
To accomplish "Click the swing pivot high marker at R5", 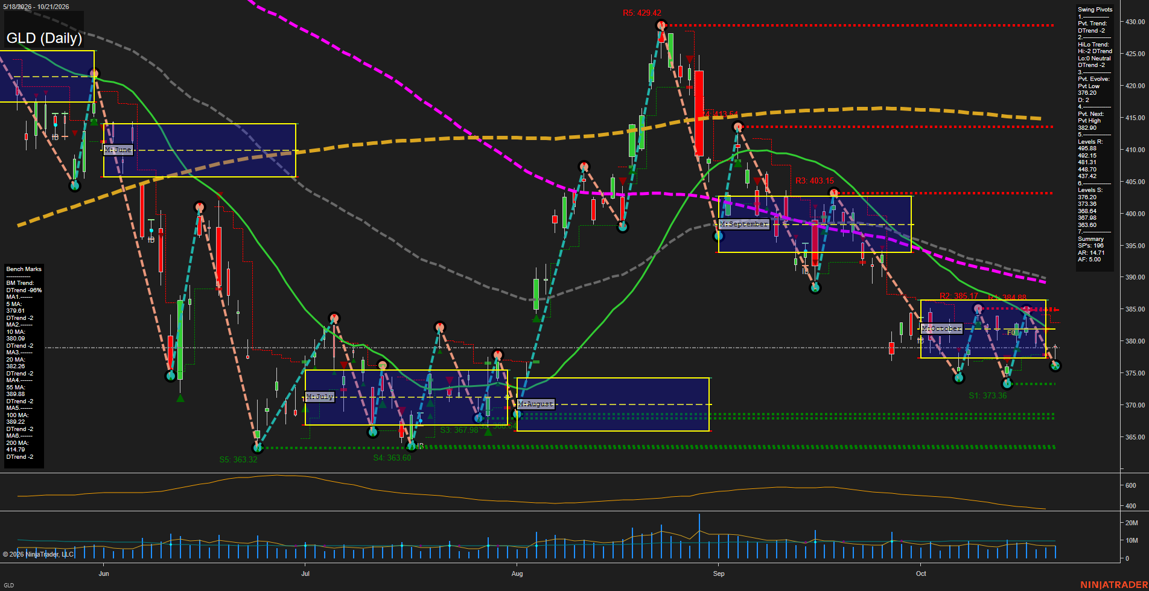I will pos(661,25).
